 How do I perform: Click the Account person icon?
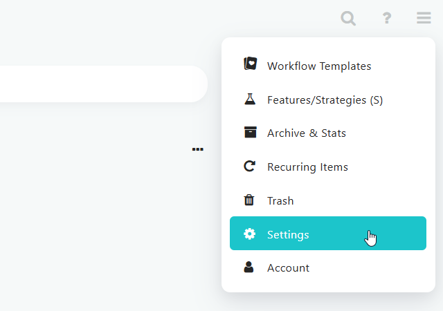pyautogui.click(x=248, y=267)
